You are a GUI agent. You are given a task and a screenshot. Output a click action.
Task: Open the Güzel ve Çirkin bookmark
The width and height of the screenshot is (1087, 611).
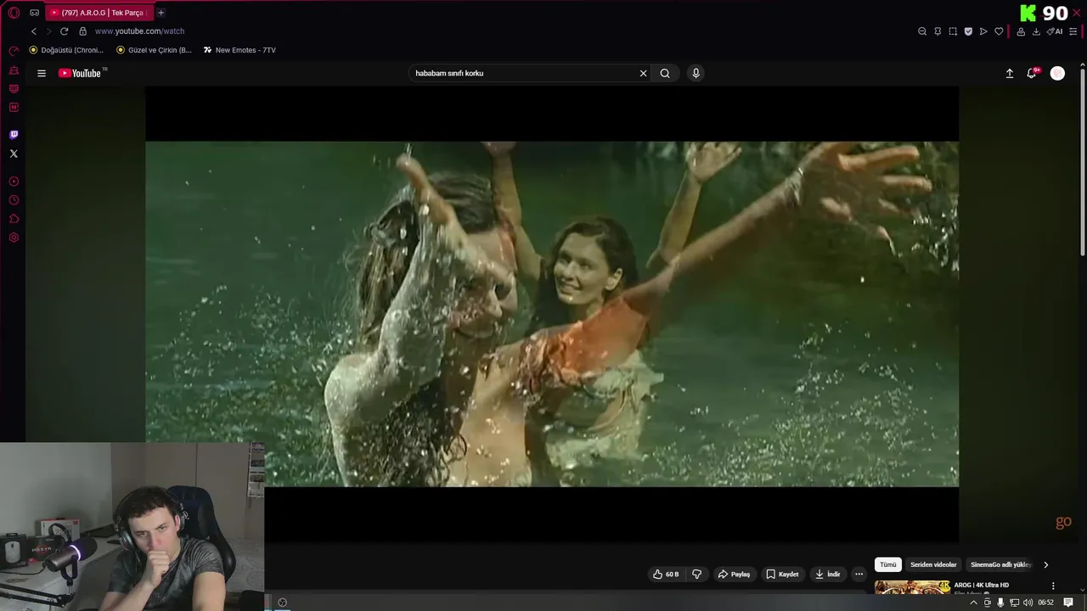(154, 50)
